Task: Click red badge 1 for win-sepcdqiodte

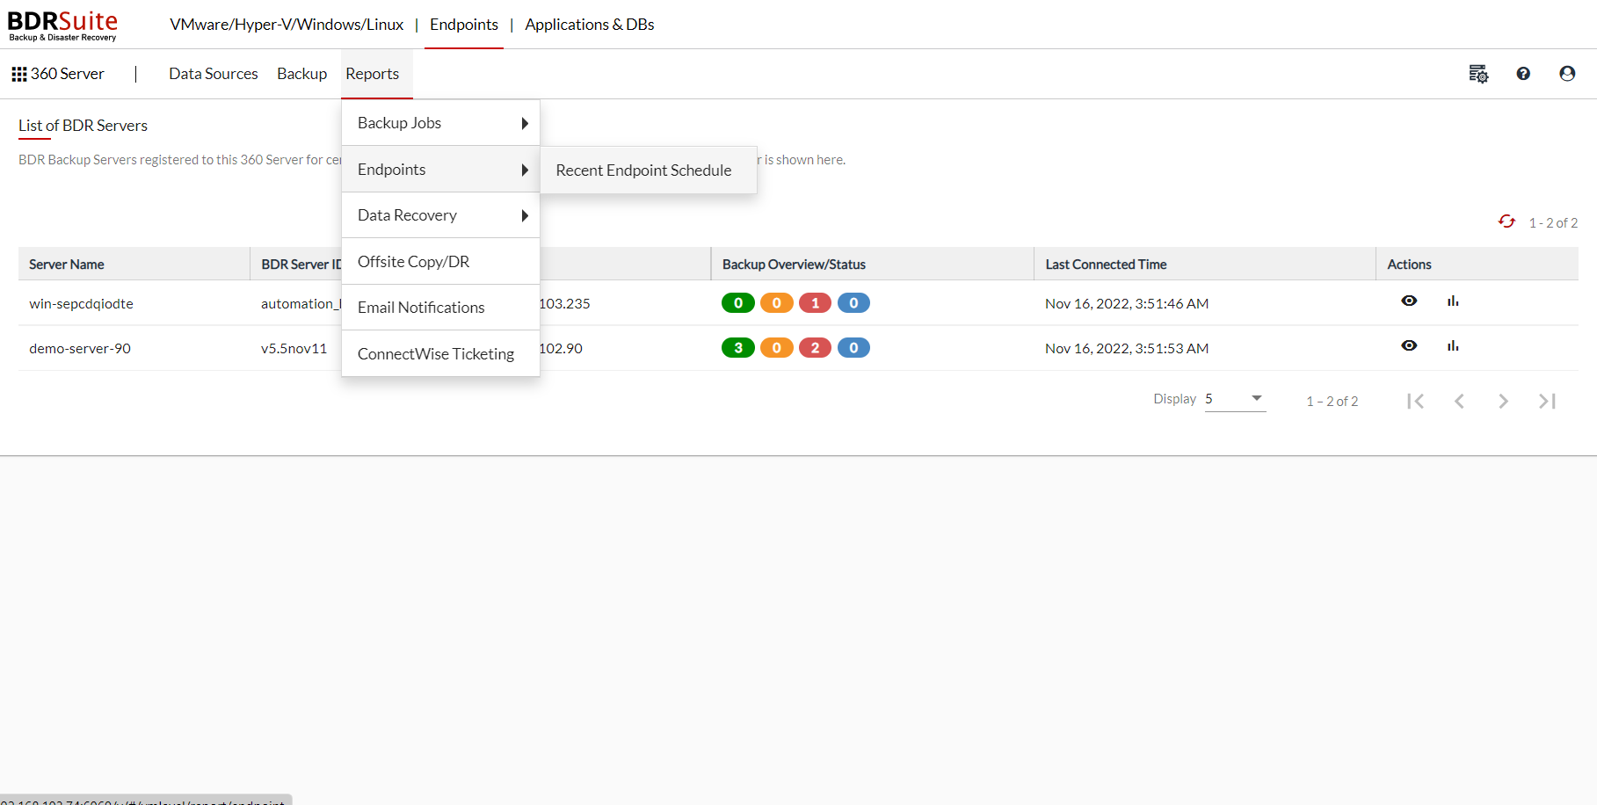Action: click(815, 303)
